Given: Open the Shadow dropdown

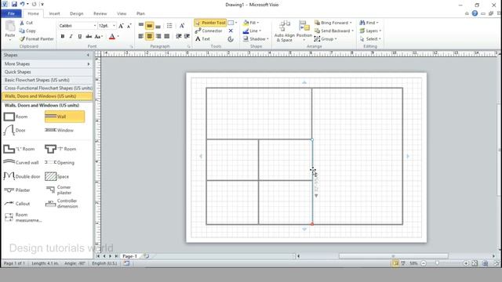Looking at the screenshot, I should click(x=256, y=38).
